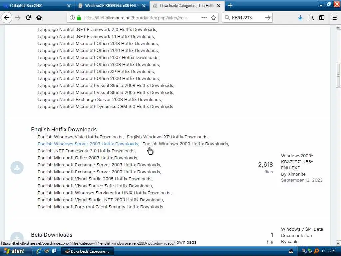Open the third quick launch icon

[x=54, y=251]
